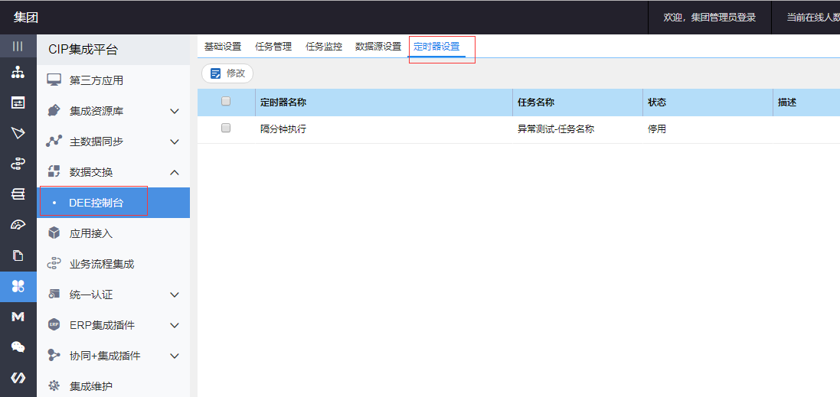Image resolution: width=840 pixels, height=397 pixels.
Task: Expand the 协同+集成插件 chevron
Action: (174, 356)
